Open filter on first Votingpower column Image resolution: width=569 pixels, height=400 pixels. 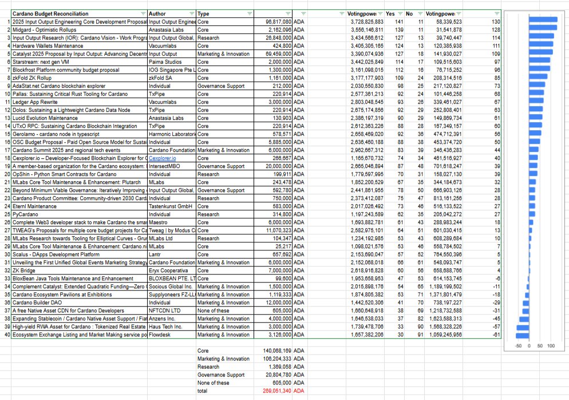click(380, 14)
